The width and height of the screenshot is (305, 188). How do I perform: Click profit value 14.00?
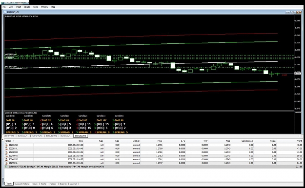[x=300, y=163]
